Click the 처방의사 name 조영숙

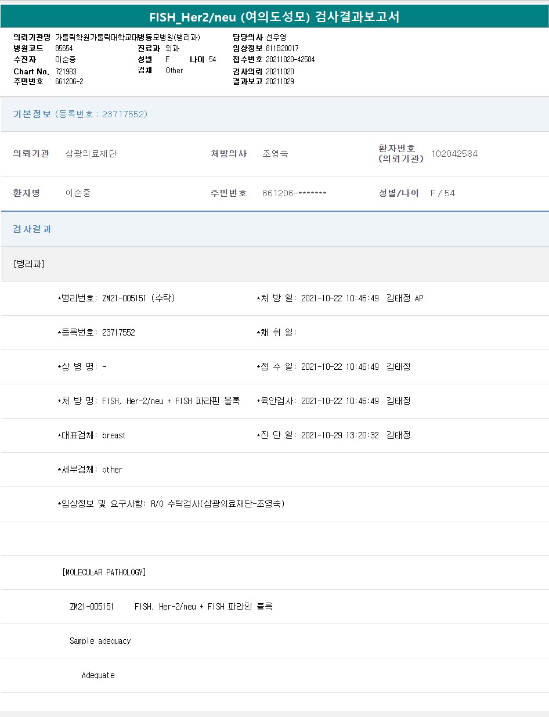click(275, 154)
